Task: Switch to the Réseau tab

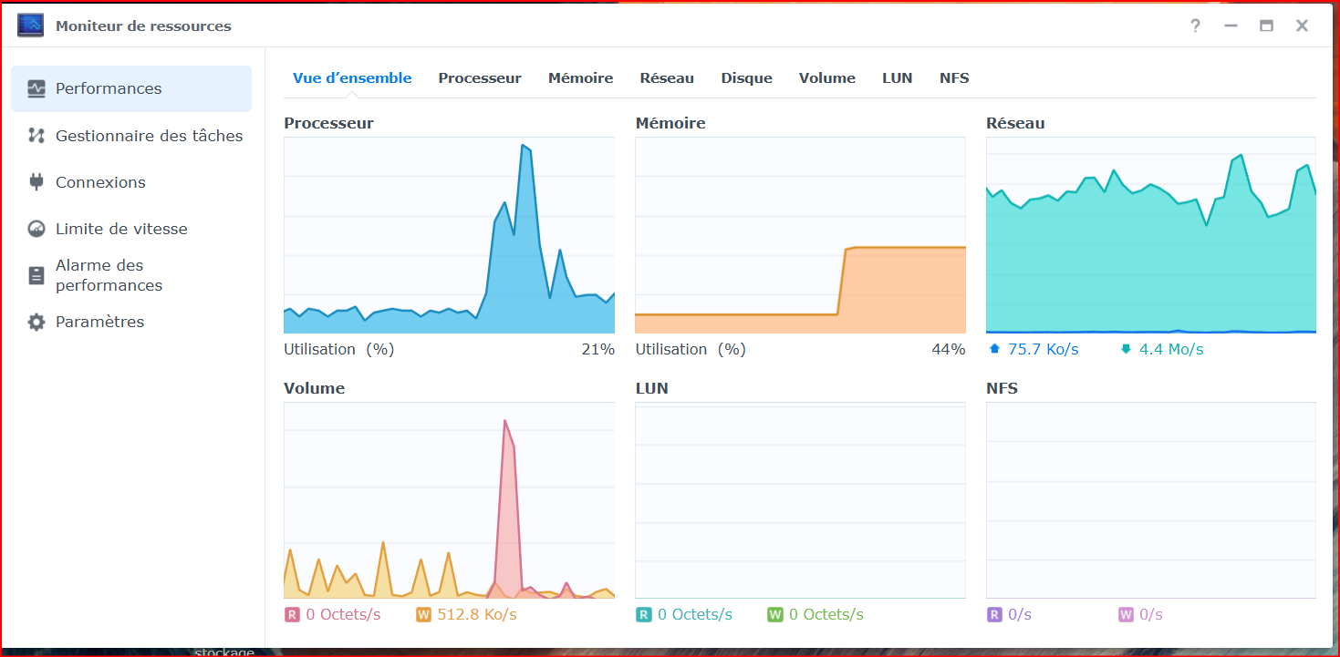Action: [667, 78]
